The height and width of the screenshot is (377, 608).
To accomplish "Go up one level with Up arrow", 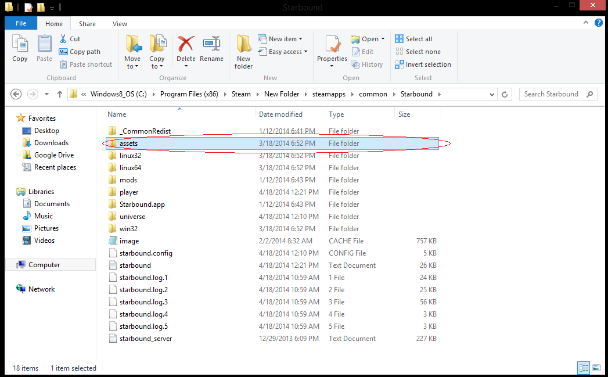I will tap(60, 94).
